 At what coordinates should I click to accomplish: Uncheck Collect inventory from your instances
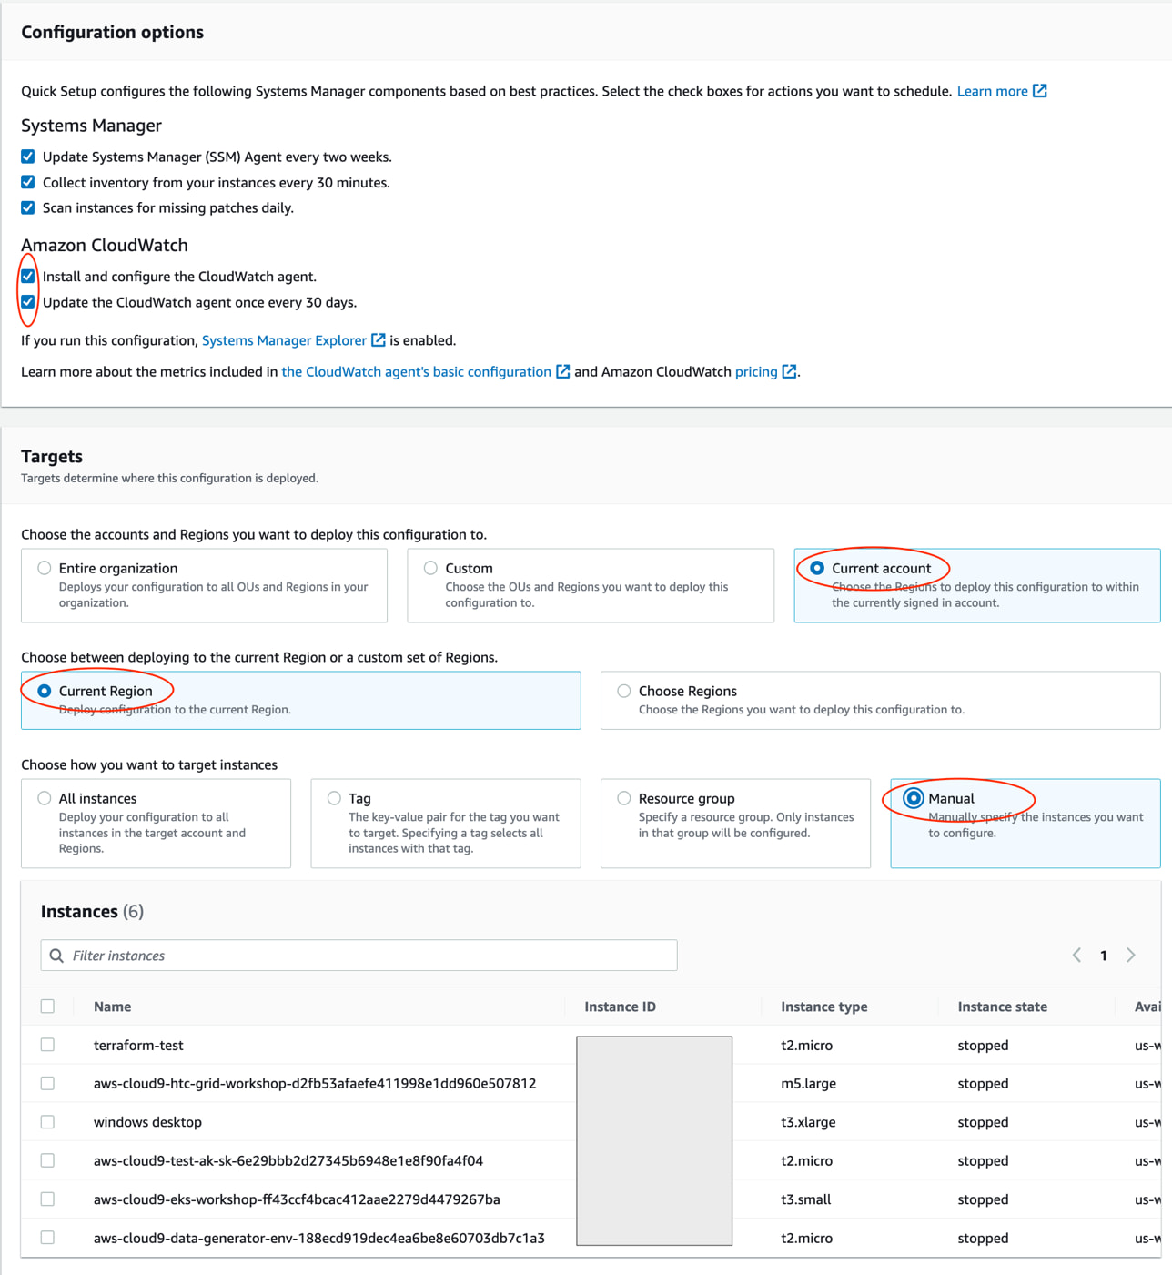(x=27, y=182)
